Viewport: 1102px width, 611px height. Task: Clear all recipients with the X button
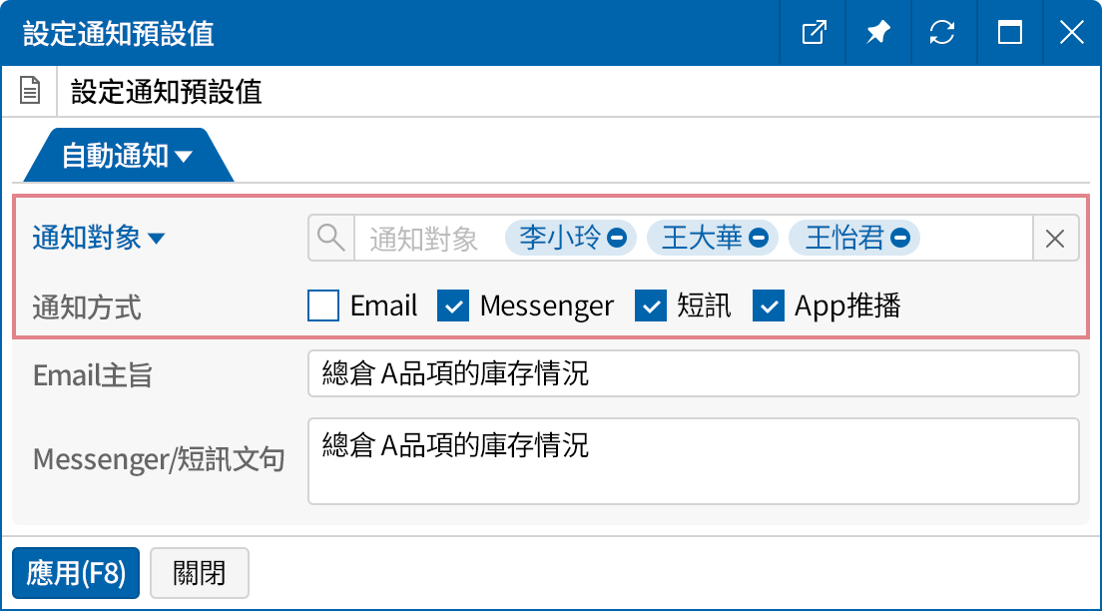pyautogui.click(x=1055, y=238)
